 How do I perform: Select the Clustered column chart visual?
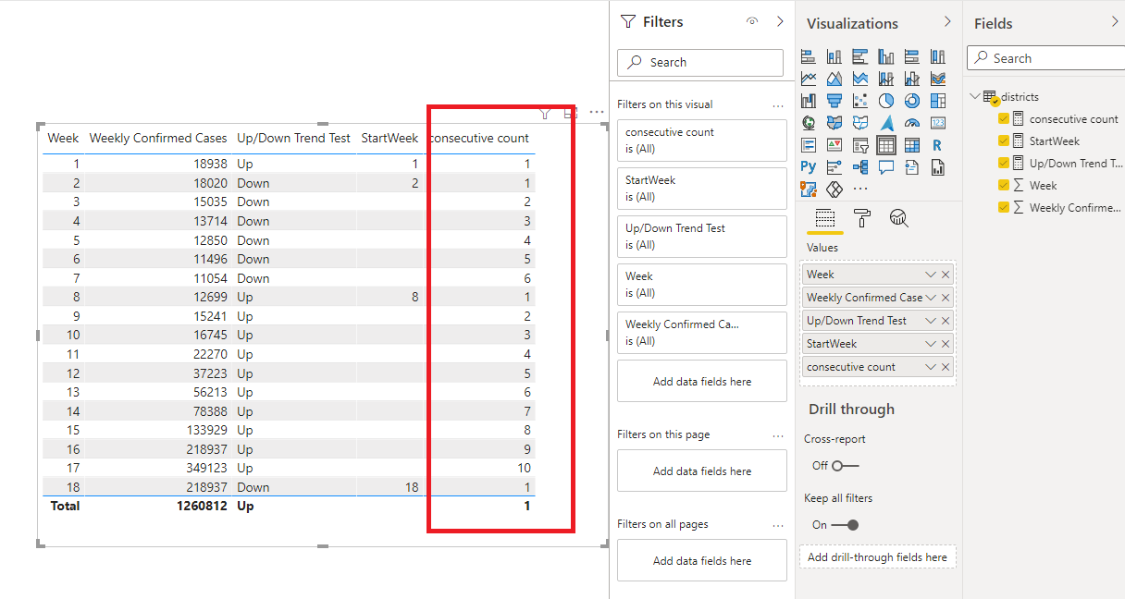coord(886,55)
